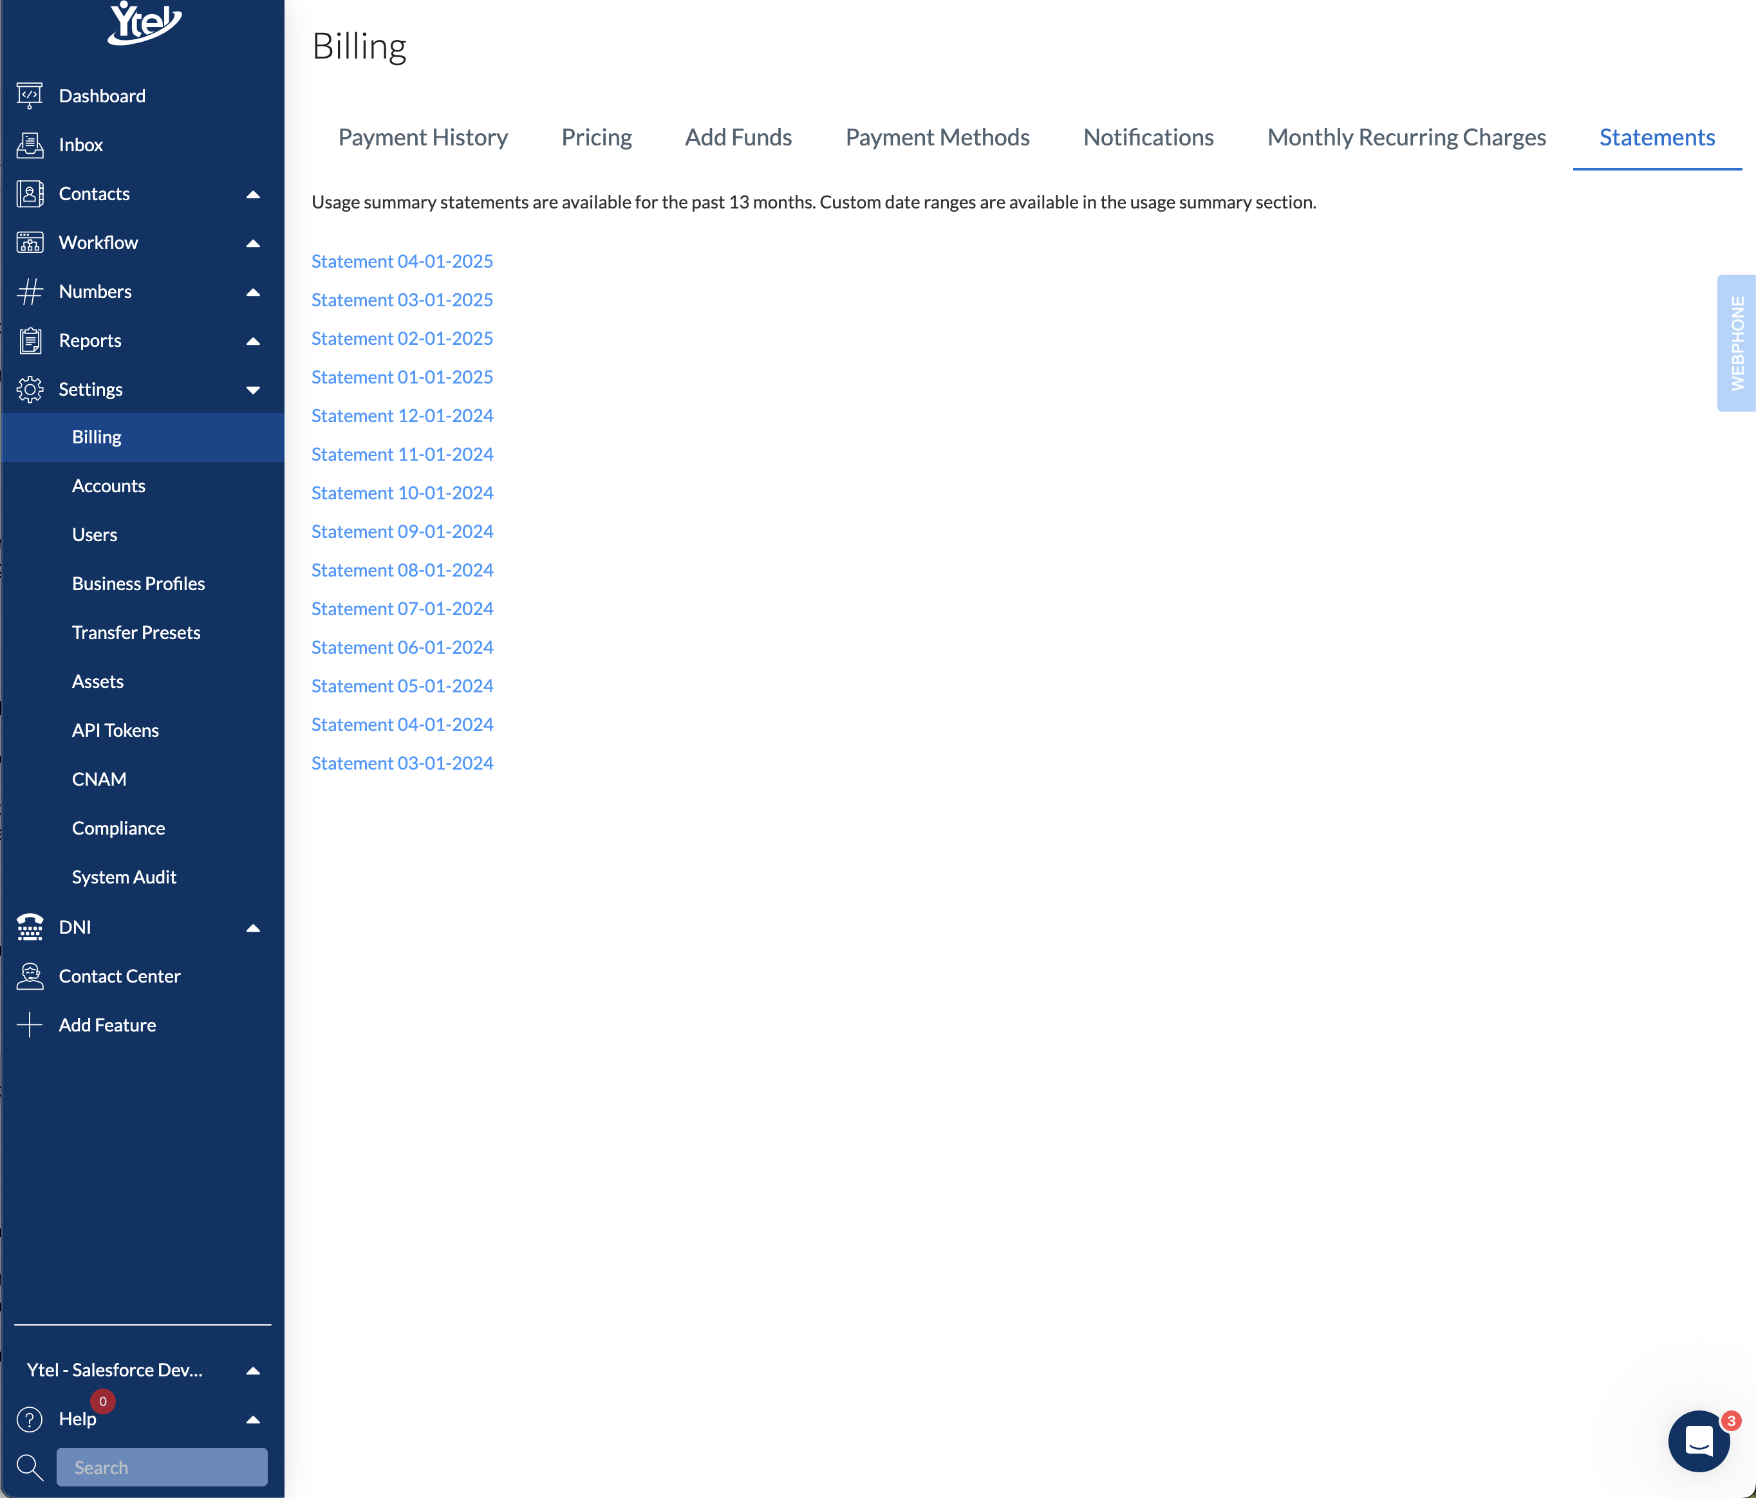Click the Settings gear icon
Screen dimensions: 1756x1498
30,390
